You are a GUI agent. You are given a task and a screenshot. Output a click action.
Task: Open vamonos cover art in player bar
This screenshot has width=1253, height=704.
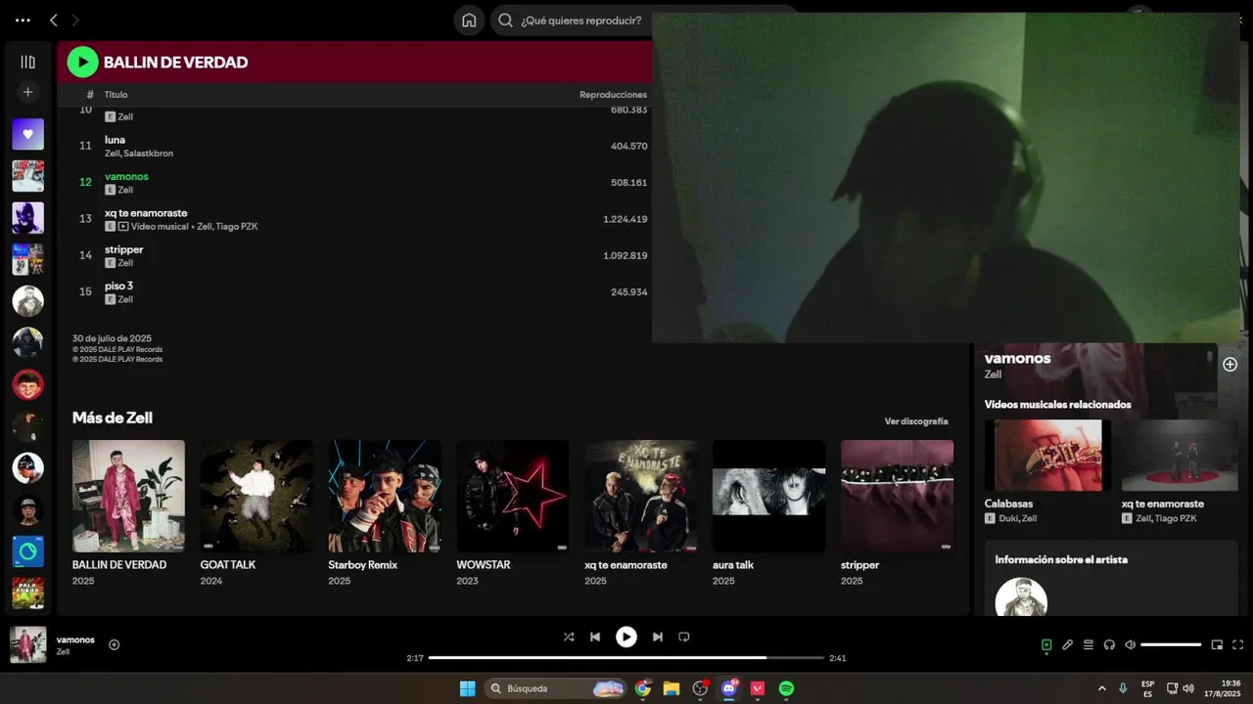click(x=28, y=644)
